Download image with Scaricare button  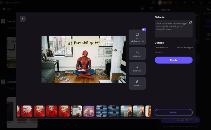click(137, 68)
